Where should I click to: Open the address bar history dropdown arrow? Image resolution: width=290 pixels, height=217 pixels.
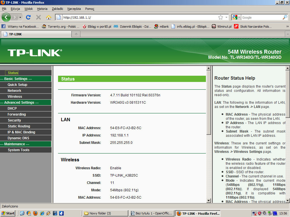(x=226, y=17)
